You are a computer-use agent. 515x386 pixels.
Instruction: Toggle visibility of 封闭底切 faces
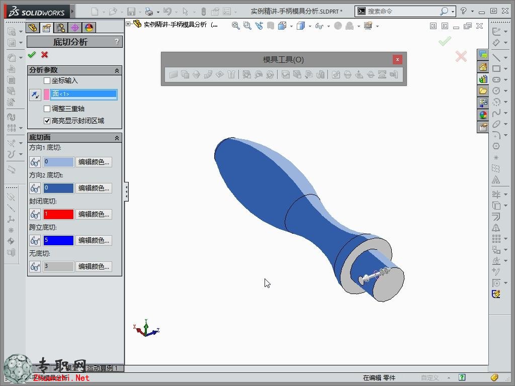tap(35, 214)
